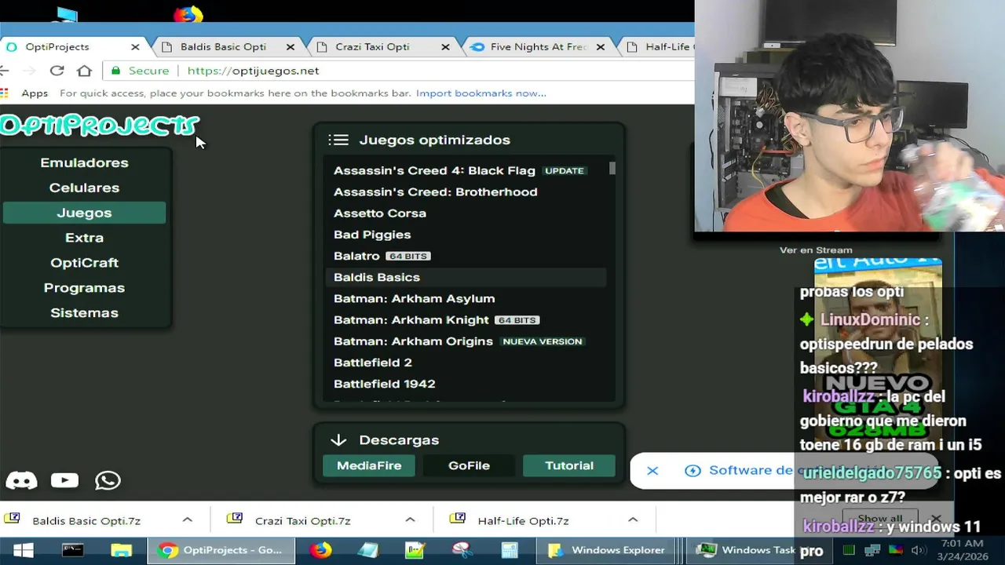The height and width of the screenshot is (565, 1005).
Task: Click the GoFile download button
Action: pyautogui.click(x=469, y=465)
